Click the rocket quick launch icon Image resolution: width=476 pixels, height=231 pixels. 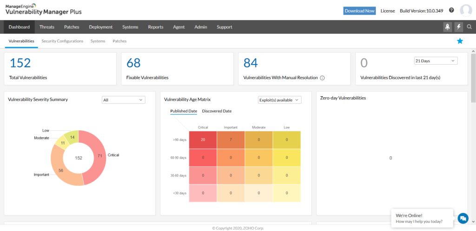point(447,27)
